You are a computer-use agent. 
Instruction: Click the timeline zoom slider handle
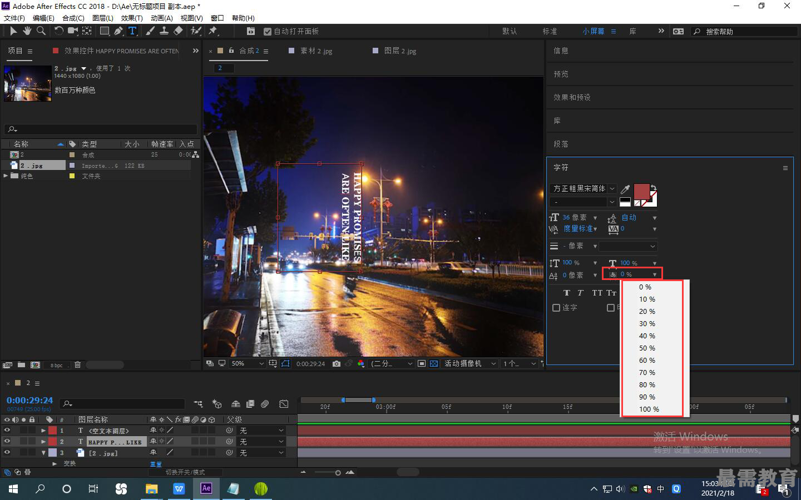[338, 473]
